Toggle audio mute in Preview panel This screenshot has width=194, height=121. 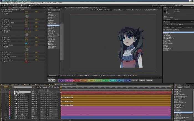click(177, 24)
